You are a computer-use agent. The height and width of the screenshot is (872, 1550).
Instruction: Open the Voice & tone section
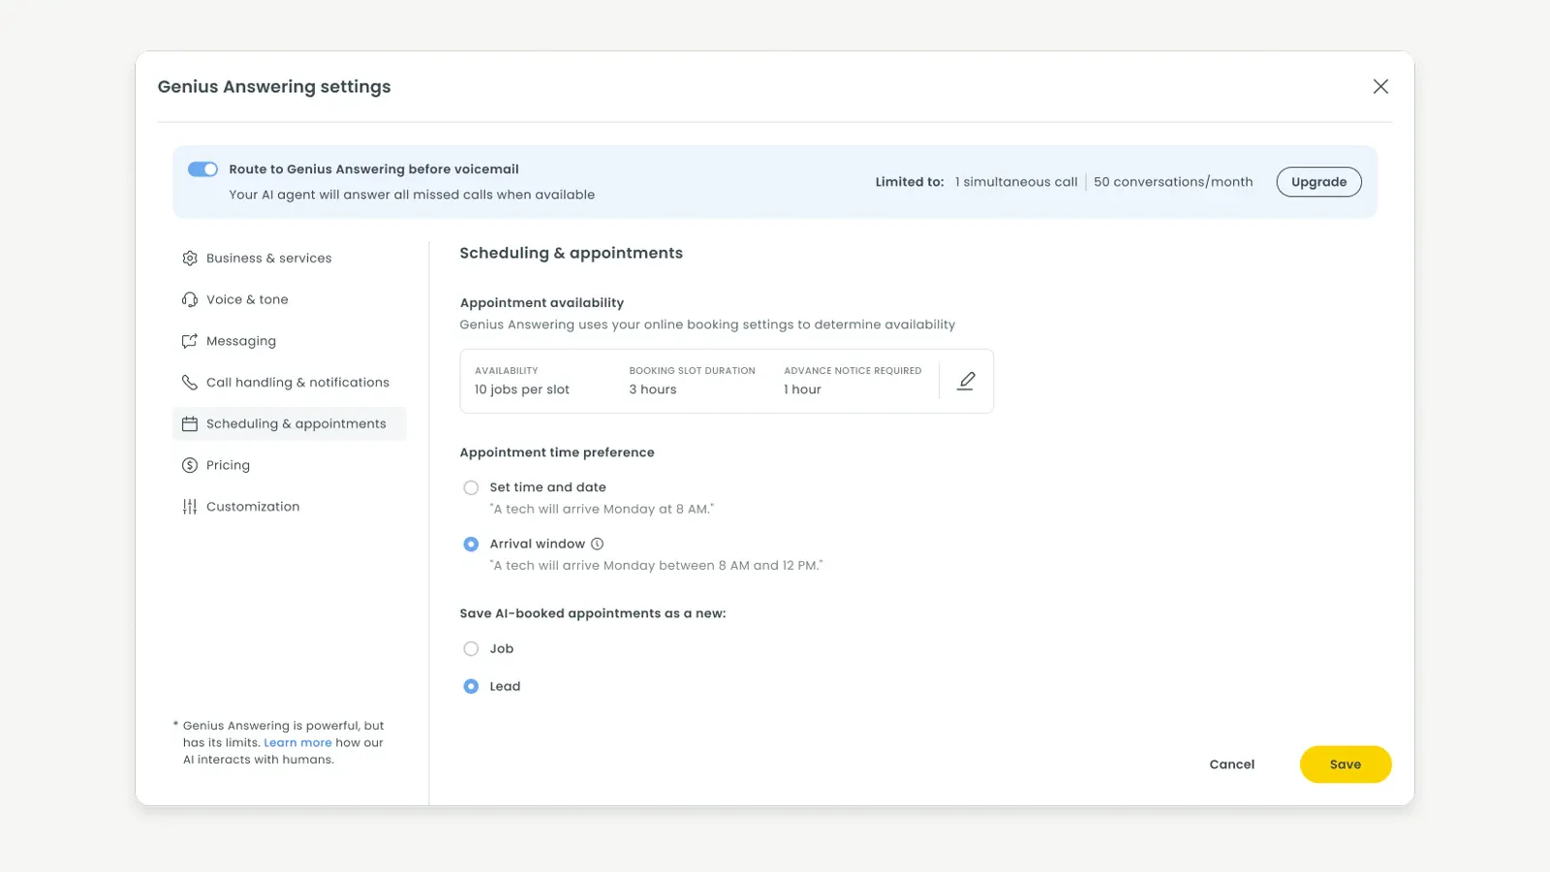coord(289,299)
